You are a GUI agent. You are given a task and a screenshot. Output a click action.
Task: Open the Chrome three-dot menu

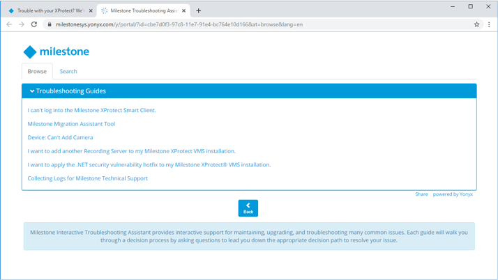(x=489, y=24)
